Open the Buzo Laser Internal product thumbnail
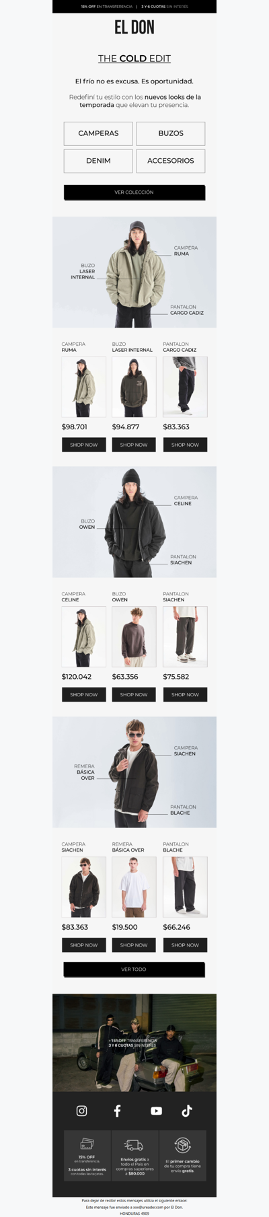Screen dimensions: 269x1217 coord(134,387)
